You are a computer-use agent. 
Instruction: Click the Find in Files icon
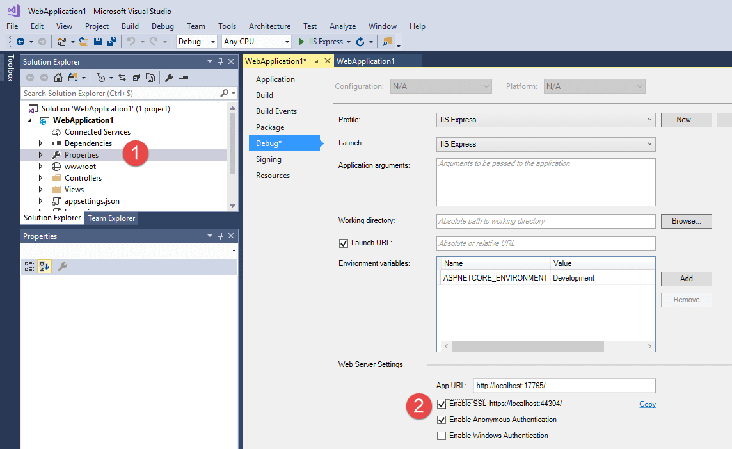pyautogui.click(x=387, y=42)
